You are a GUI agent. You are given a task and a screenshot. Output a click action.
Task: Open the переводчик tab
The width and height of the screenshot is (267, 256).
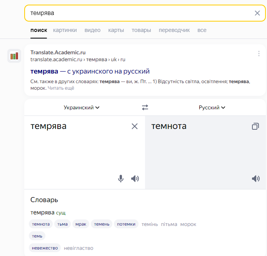(174, 30)
